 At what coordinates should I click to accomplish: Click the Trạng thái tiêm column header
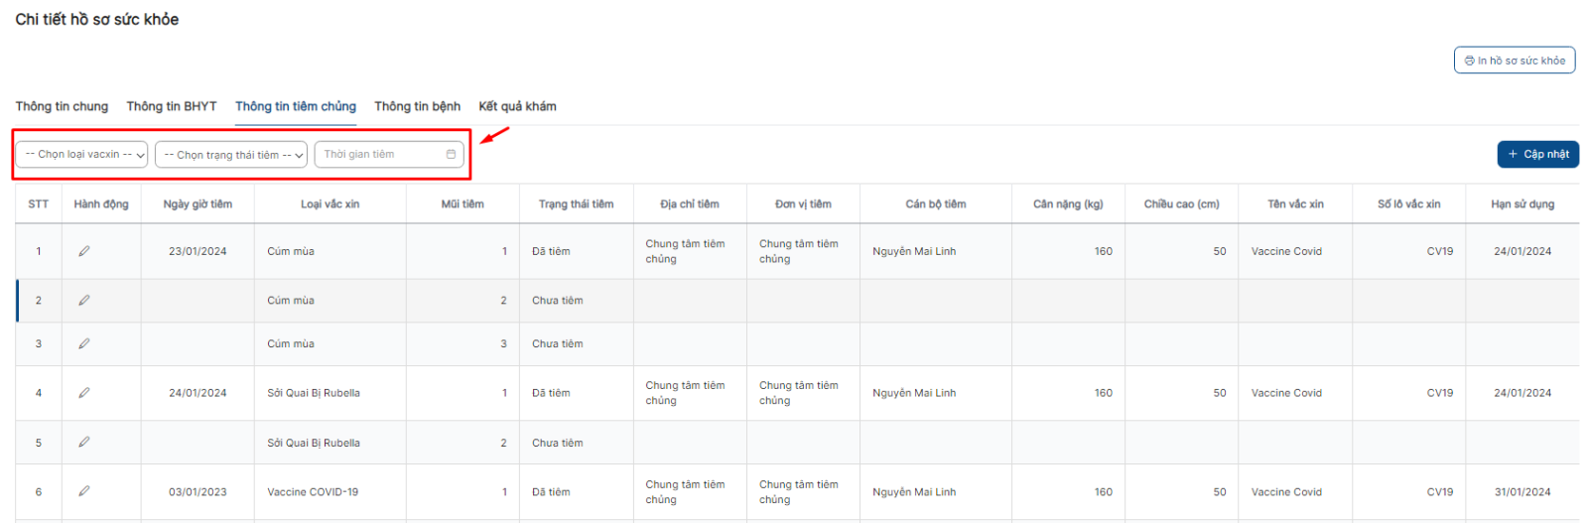[576, 204]
